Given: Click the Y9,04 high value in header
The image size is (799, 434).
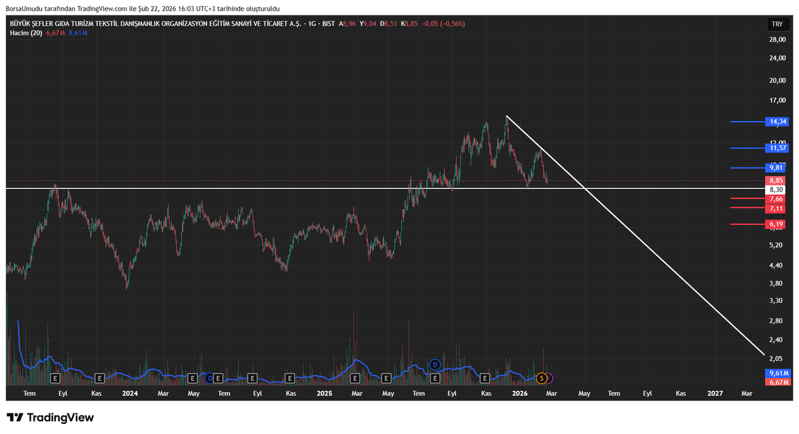Looking at the screenshot, I should tap(368, 23).
